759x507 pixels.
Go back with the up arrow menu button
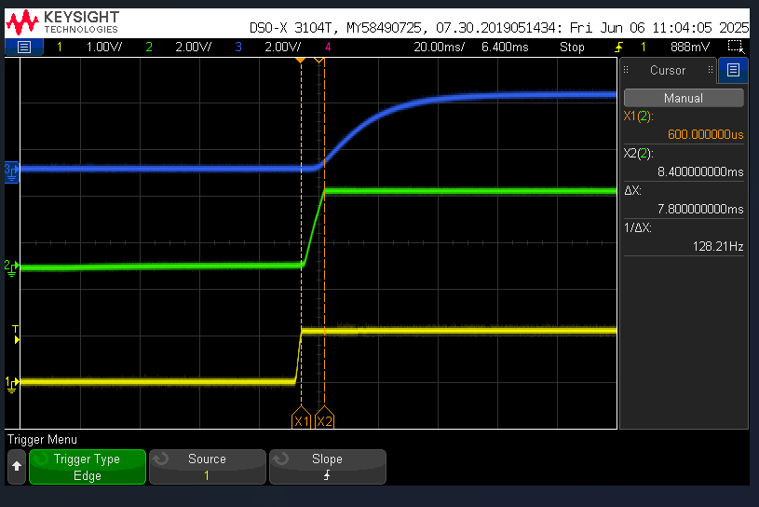click(17, 467)
